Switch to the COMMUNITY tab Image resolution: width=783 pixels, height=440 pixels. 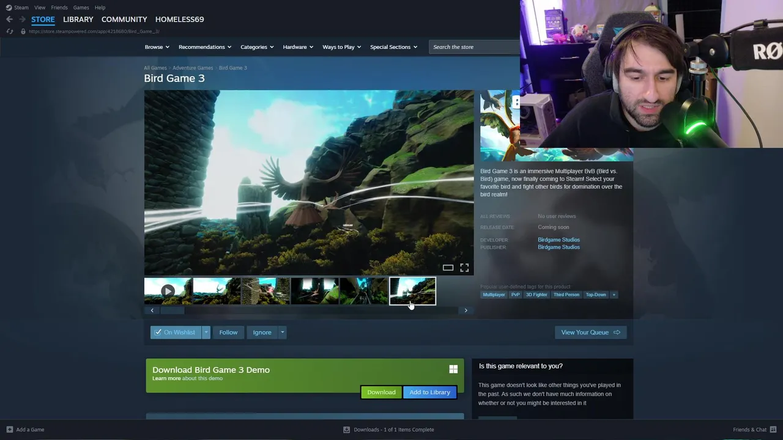click(x=124, y=20)
